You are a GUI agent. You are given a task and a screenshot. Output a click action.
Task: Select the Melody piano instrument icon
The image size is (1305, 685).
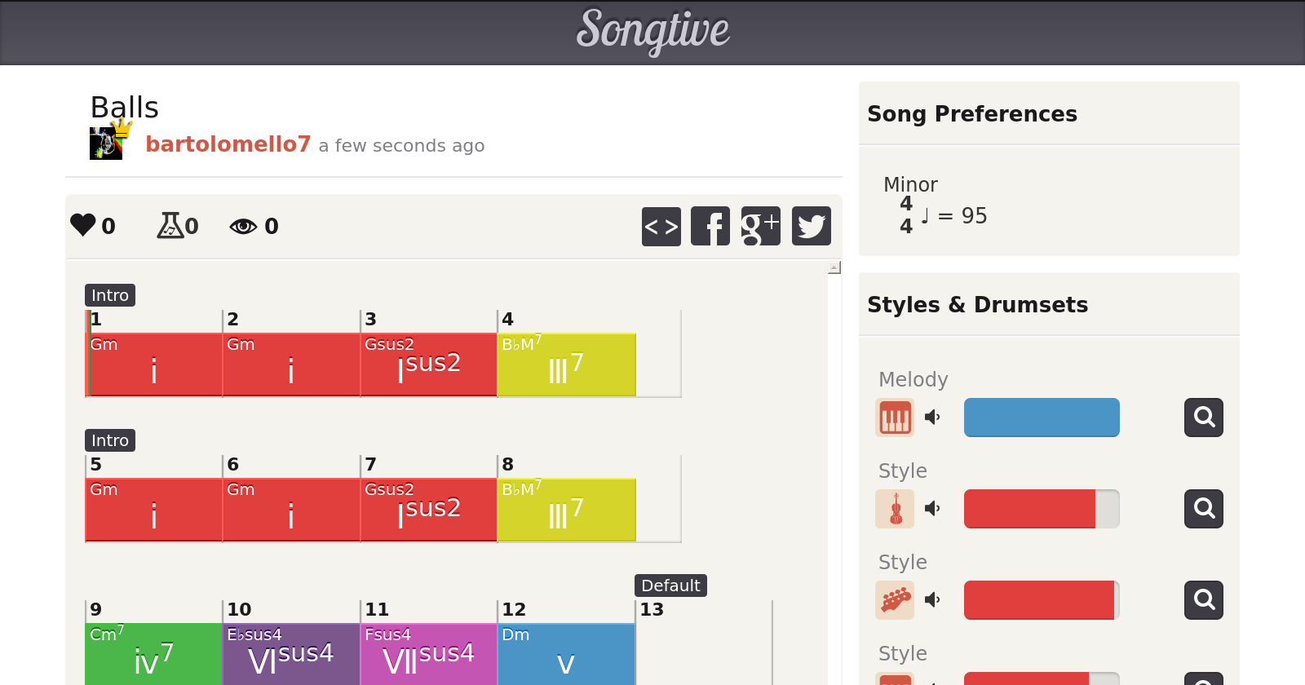[x=895, y=418]
